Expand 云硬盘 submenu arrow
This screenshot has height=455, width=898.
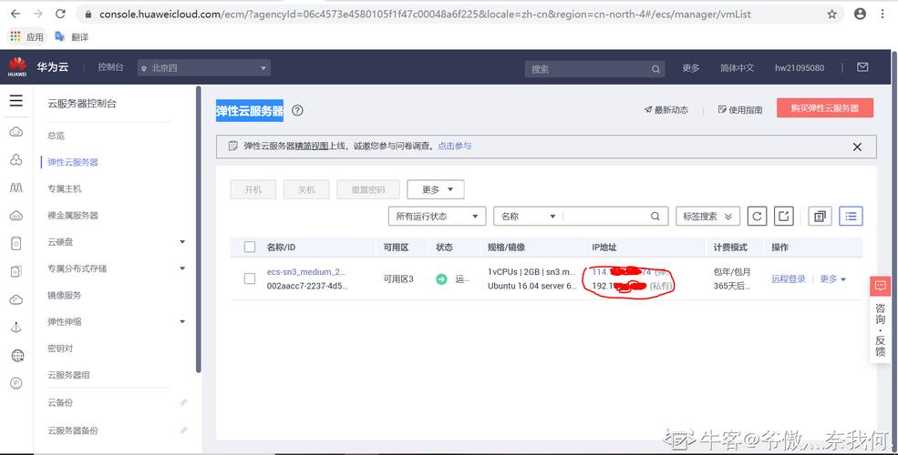[182, 242]
